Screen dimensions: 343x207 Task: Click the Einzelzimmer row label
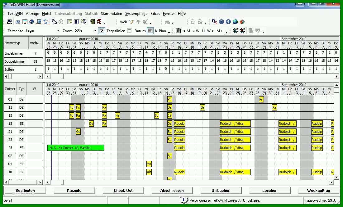coord(14,53)
